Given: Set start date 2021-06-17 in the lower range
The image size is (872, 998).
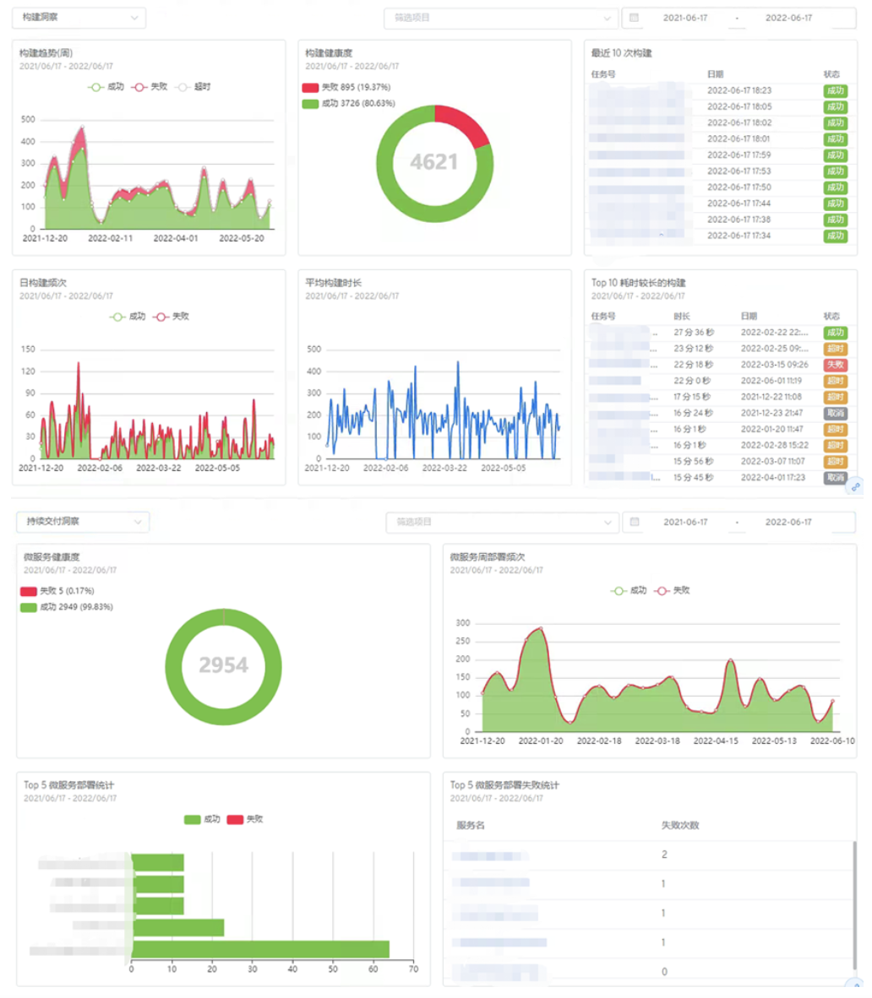Looking at the screenshot, I should pos(685,522).
